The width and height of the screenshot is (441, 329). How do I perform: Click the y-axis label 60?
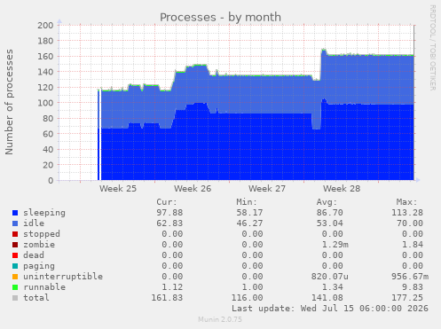click(48, 134)
